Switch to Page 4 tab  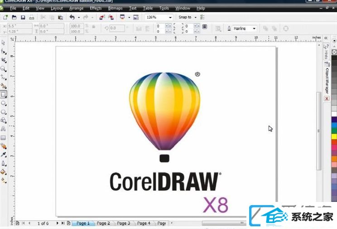pyautogui.click(x=144, y=223)
